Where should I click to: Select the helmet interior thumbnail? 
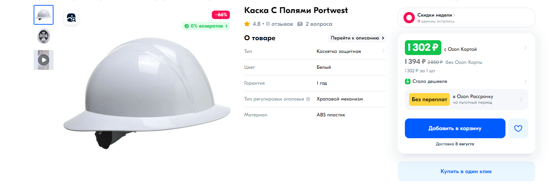[44, 37]
